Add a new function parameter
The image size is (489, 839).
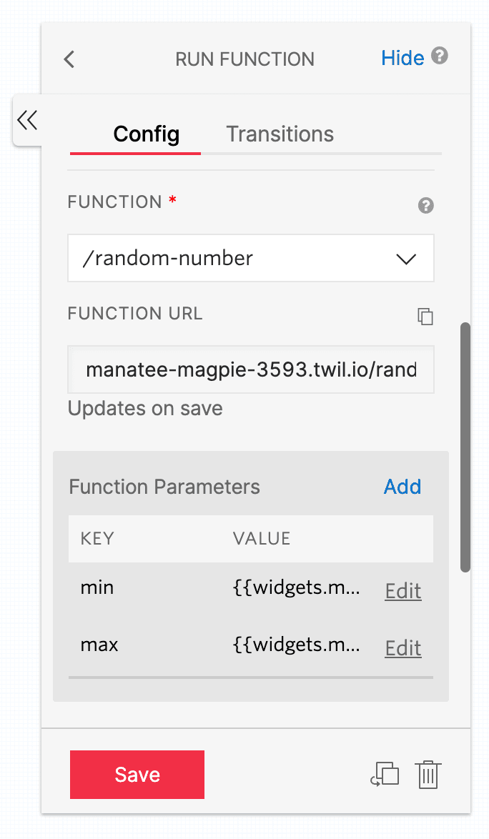tap(402, 487)
